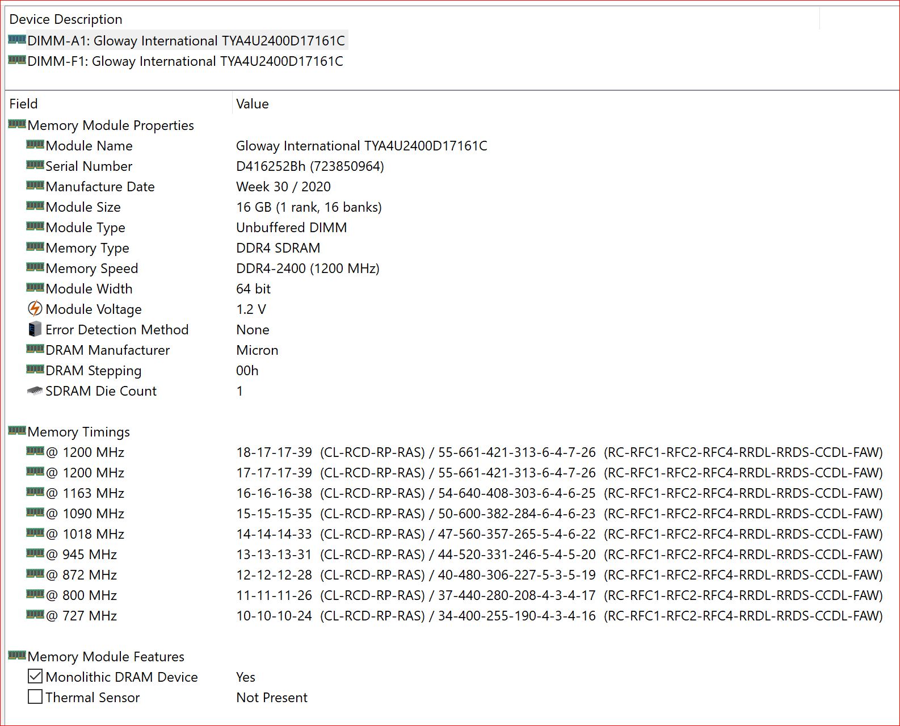Select the Memory Module Properties group row
The width and height of the screenshot is (900, 726).
click(111, 125)
